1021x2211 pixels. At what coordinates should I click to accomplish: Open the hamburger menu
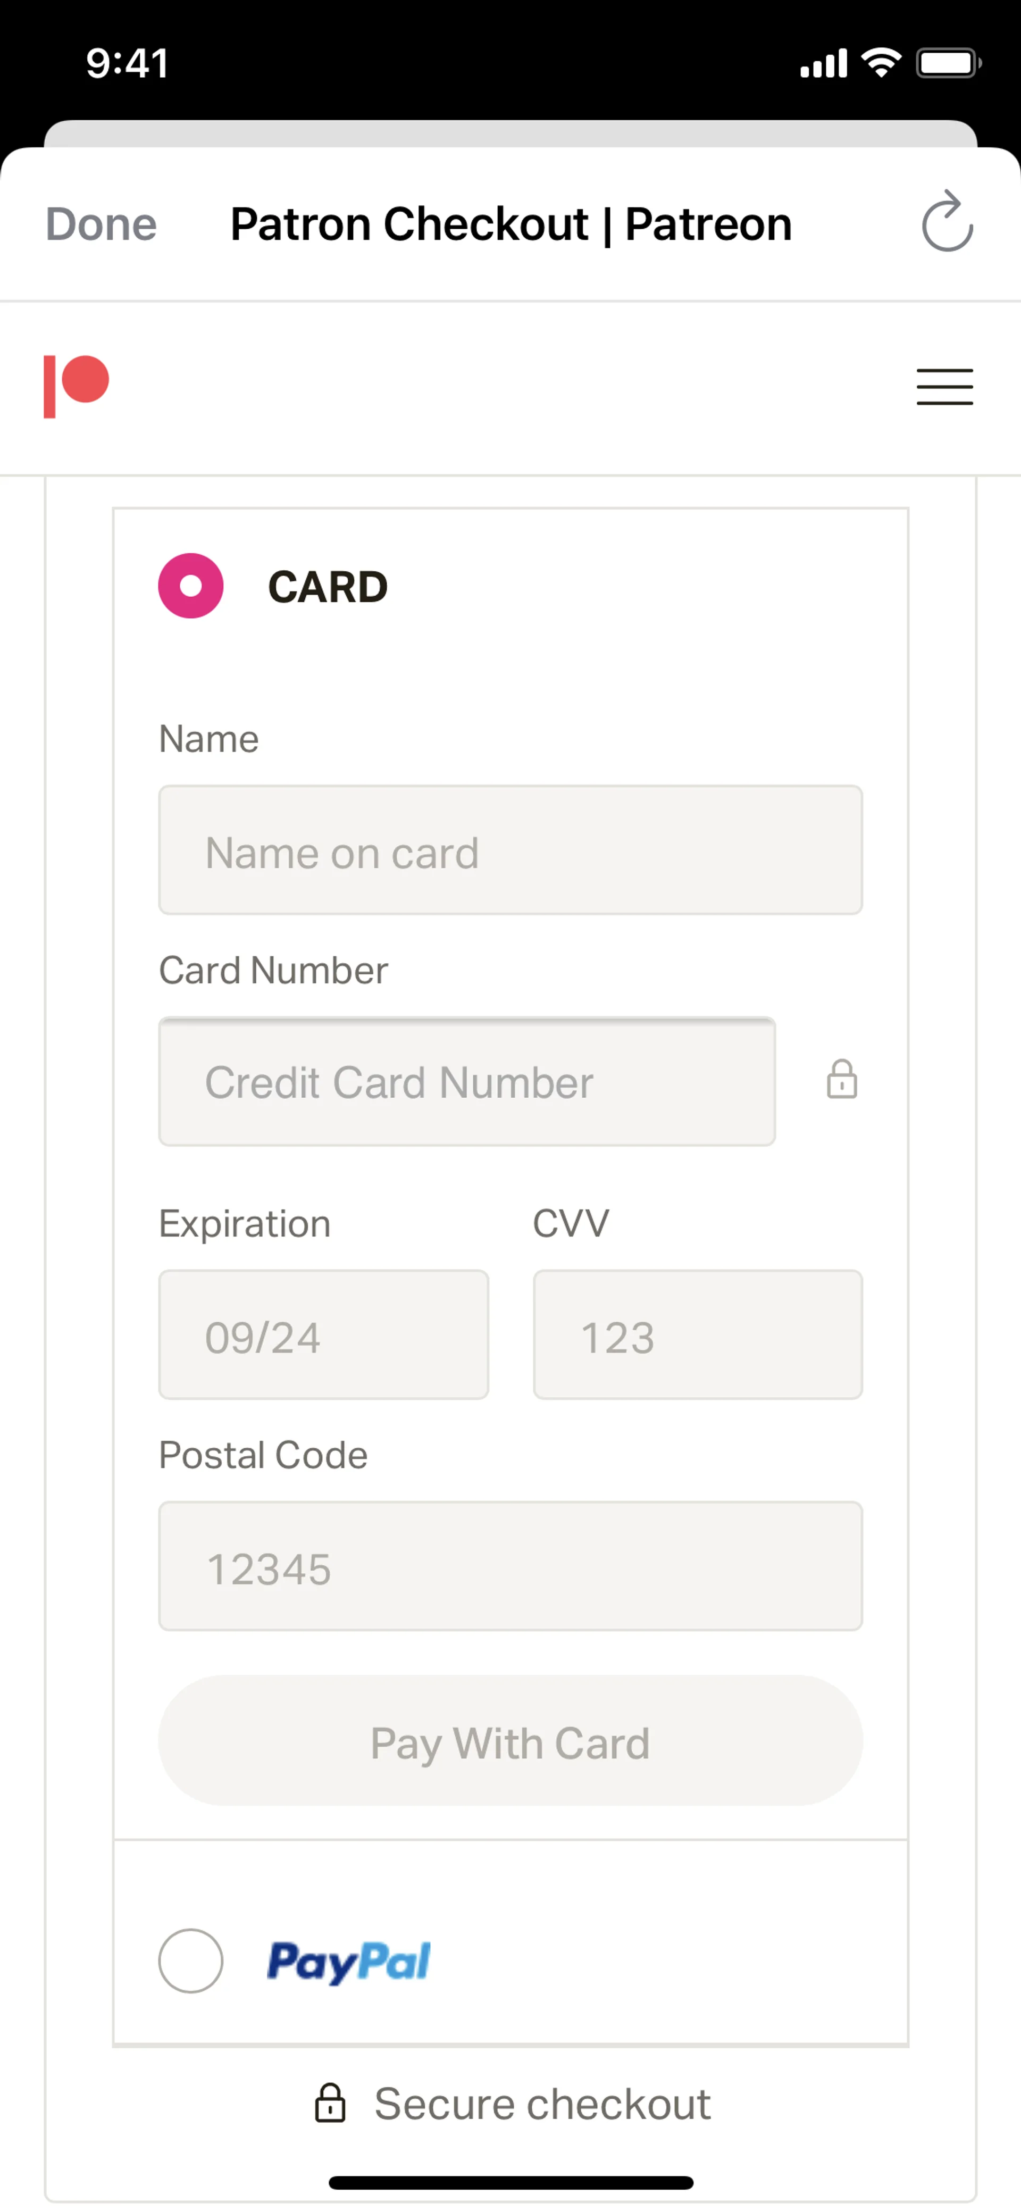[944, 386]
